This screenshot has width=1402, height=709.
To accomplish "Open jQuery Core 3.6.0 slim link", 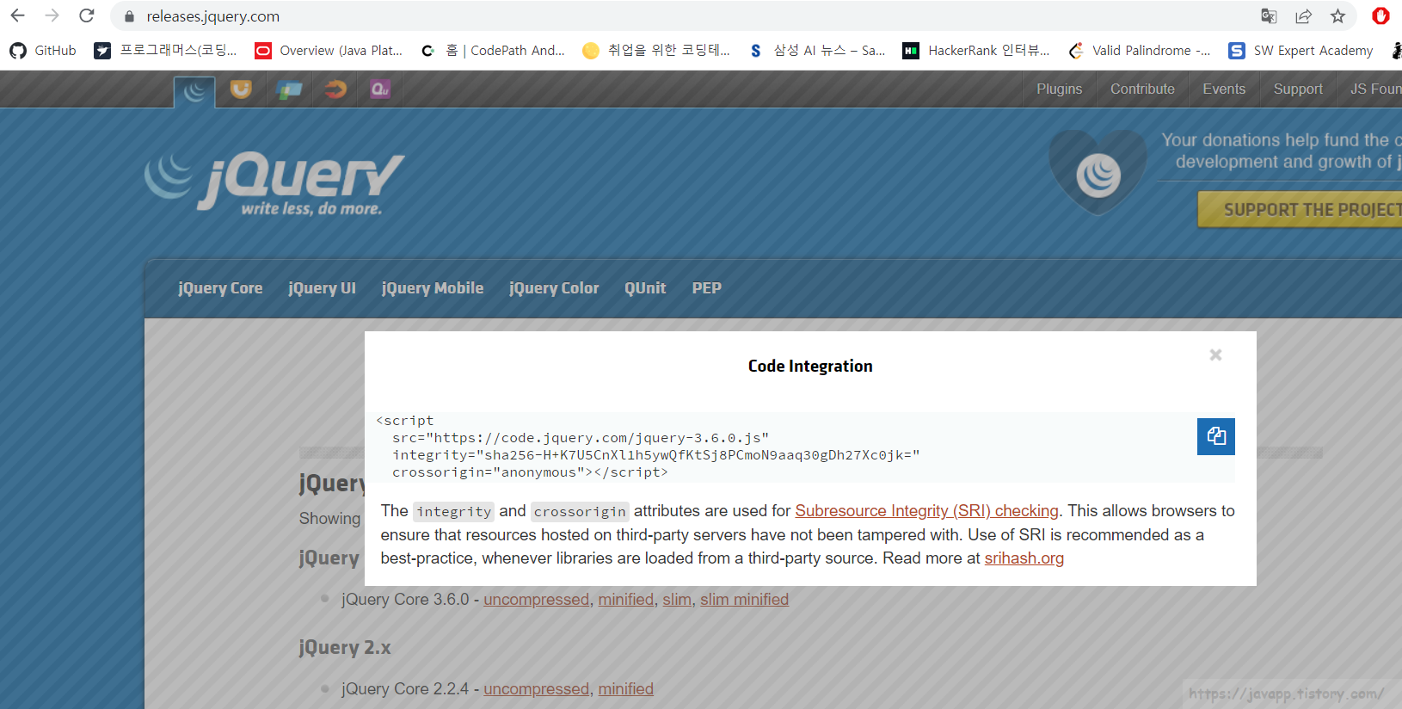I will point(677,600).
